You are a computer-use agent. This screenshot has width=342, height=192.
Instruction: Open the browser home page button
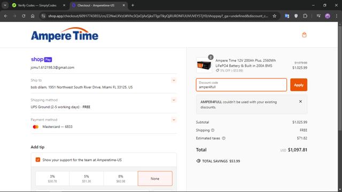click(33, 16)
